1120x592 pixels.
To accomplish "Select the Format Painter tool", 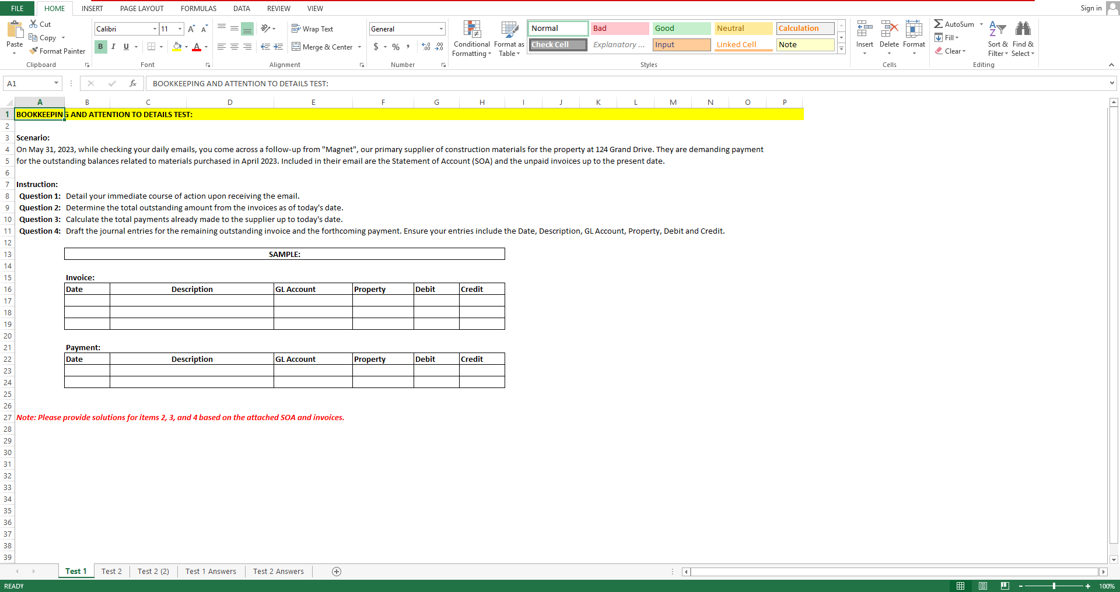I will click(57, 51).
